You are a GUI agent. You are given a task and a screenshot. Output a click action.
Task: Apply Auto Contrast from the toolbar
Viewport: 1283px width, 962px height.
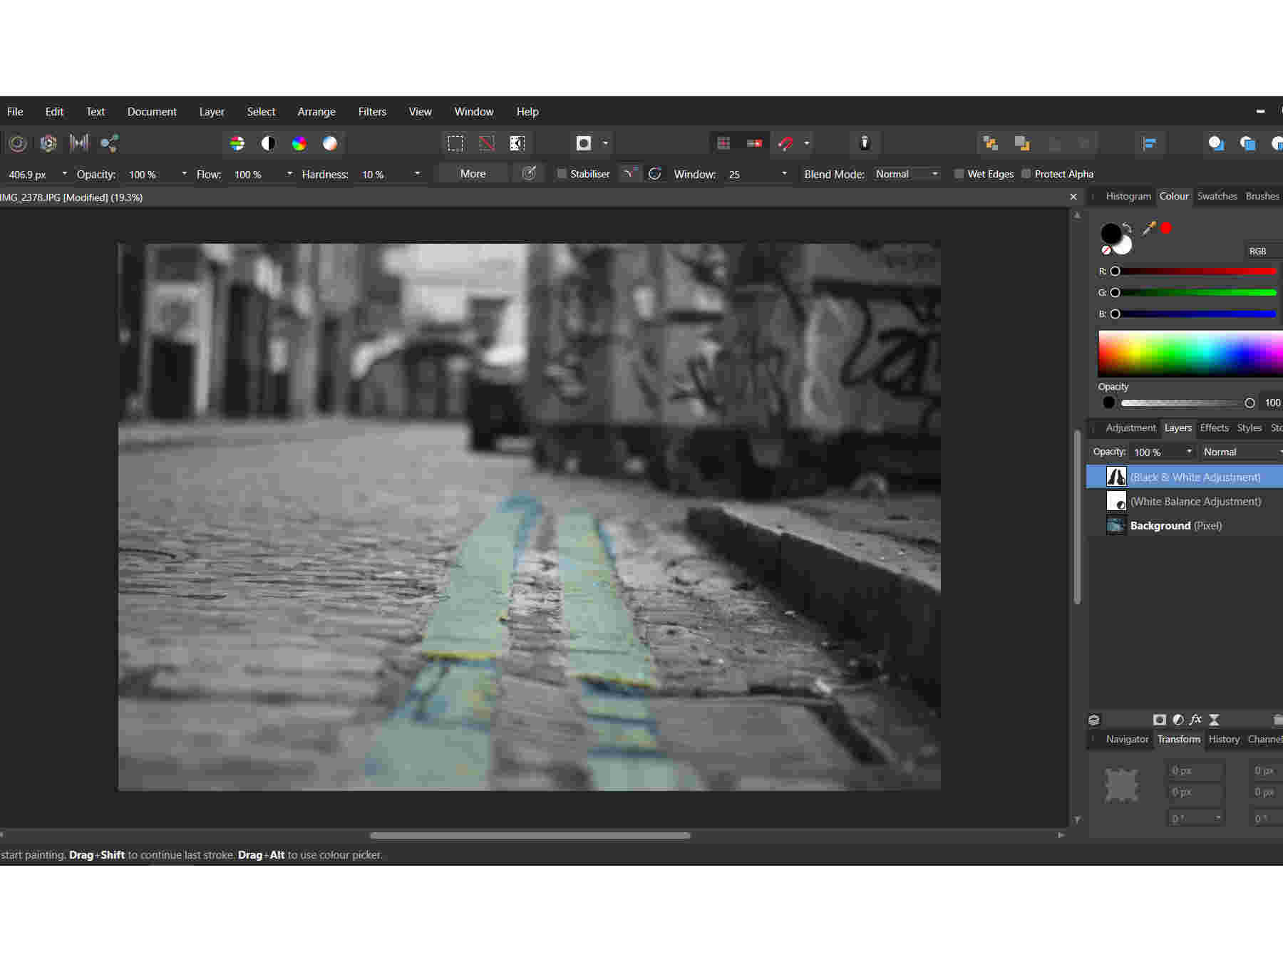pos(268,144)
